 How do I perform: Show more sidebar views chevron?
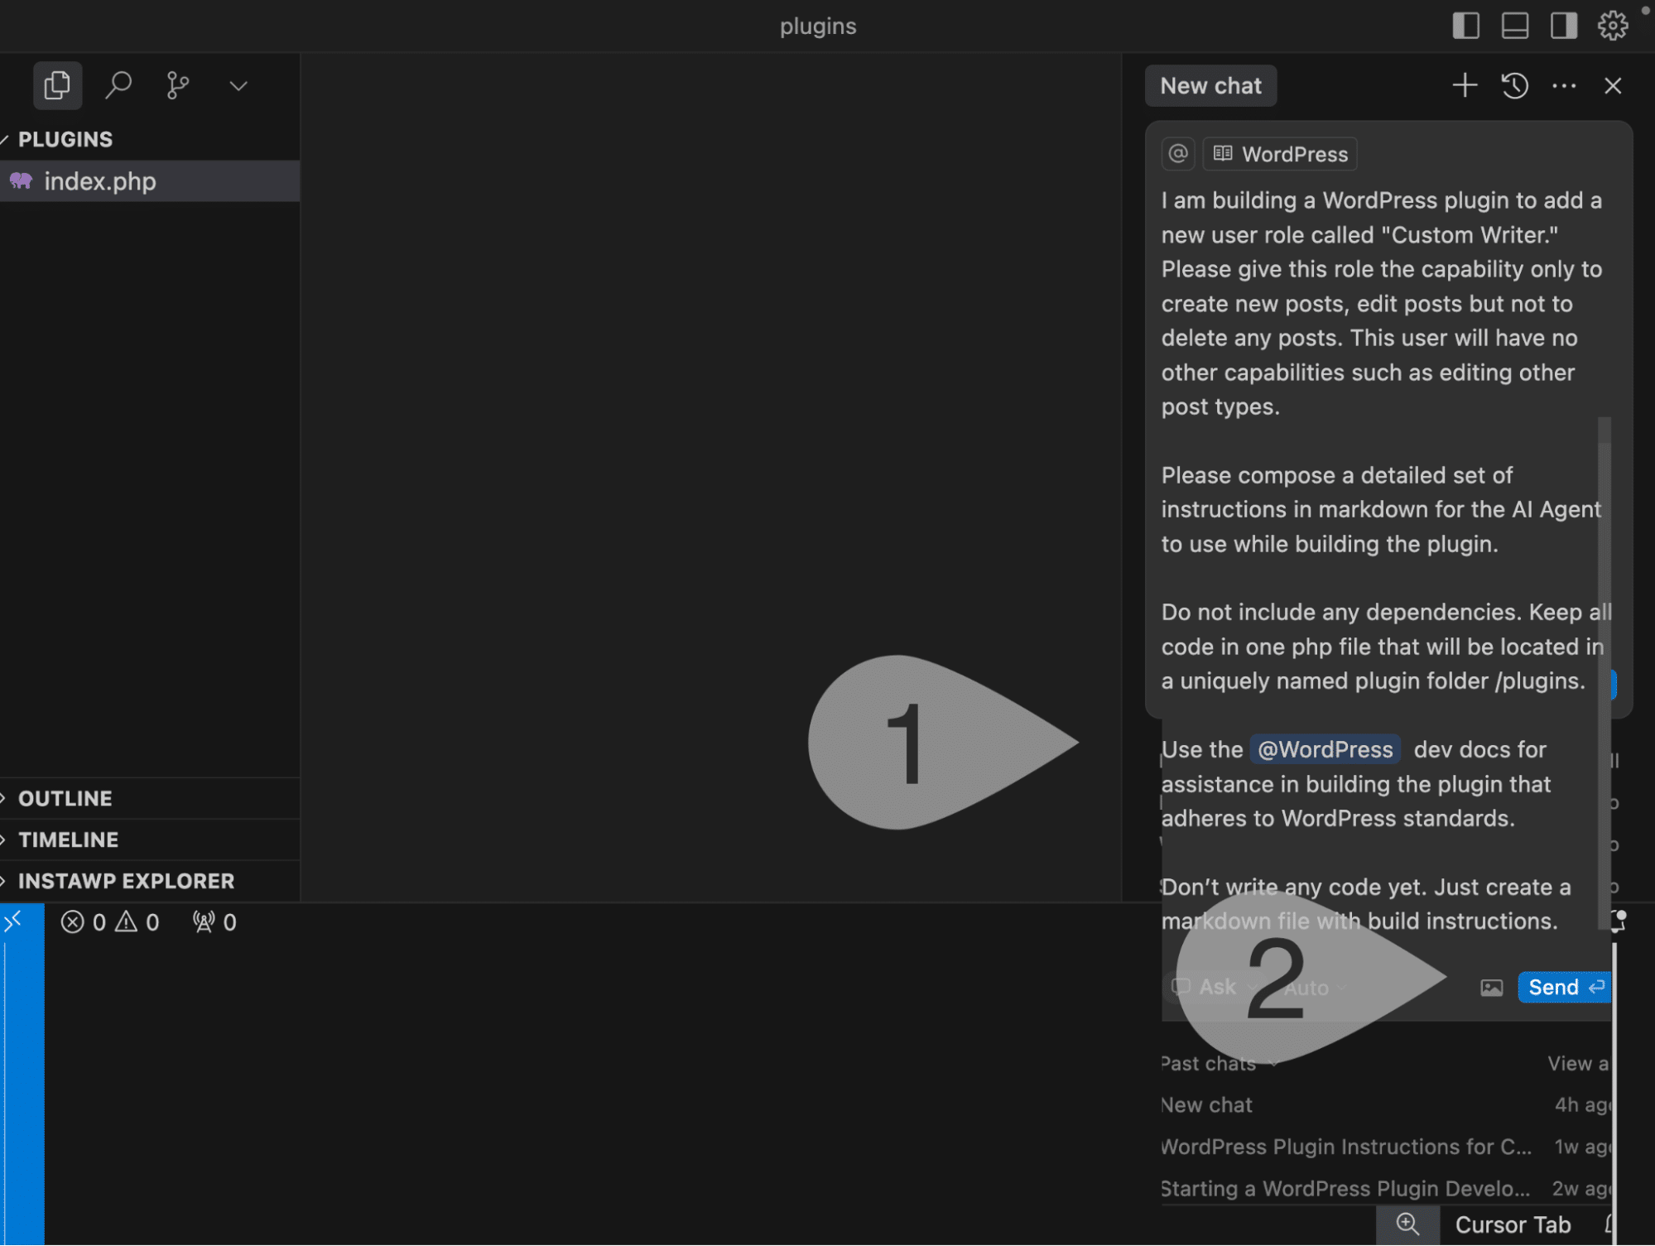238,86
